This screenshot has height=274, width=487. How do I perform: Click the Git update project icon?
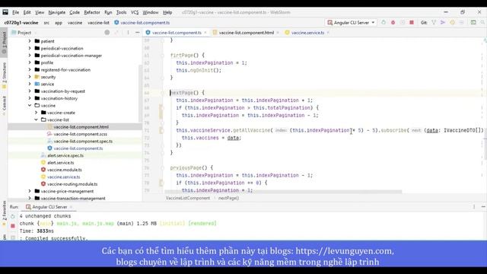click(x=434, y=23)
